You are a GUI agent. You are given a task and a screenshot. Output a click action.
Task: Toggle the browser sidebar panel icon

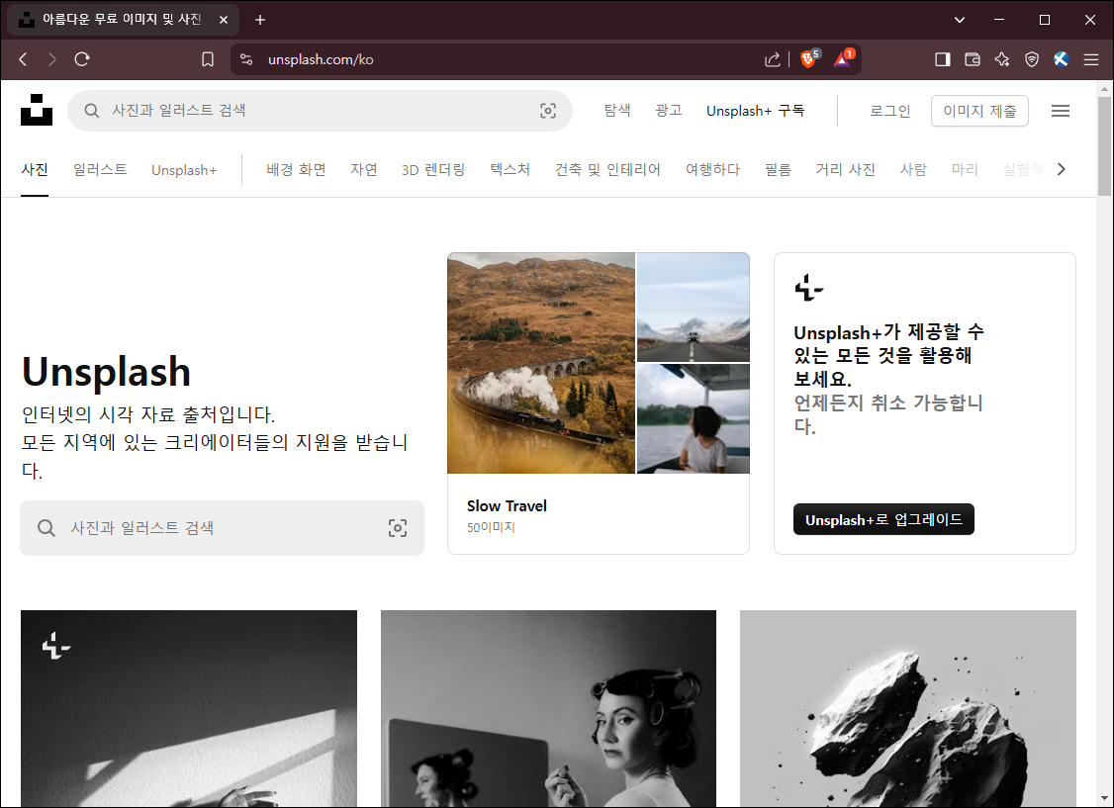(943, 59)
